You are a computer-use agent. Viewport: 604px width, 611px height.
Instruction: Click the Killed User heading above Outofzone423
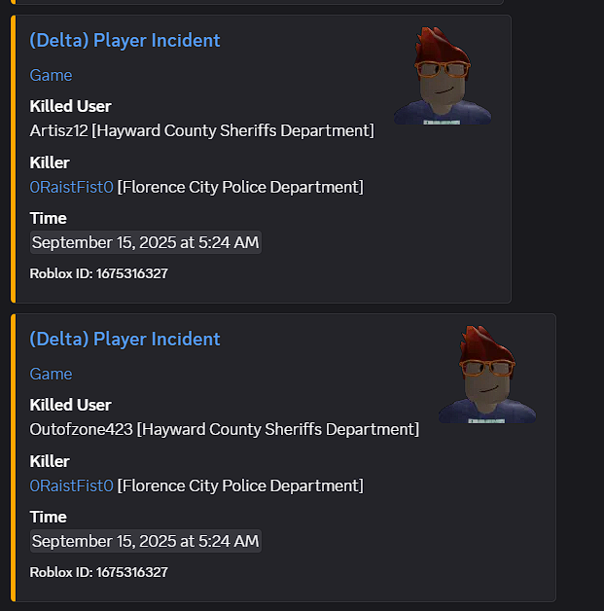(70, 405)
